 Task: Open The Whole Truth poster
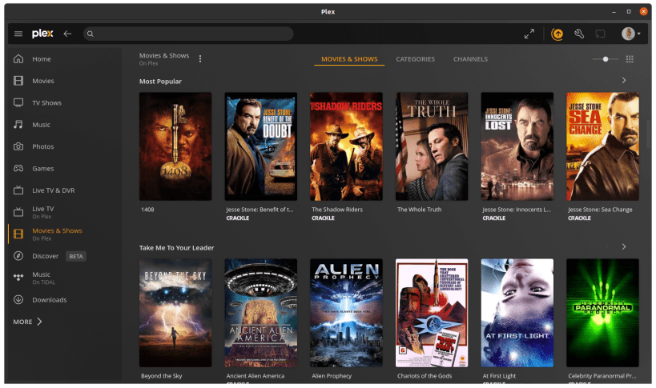click(432, 146)
